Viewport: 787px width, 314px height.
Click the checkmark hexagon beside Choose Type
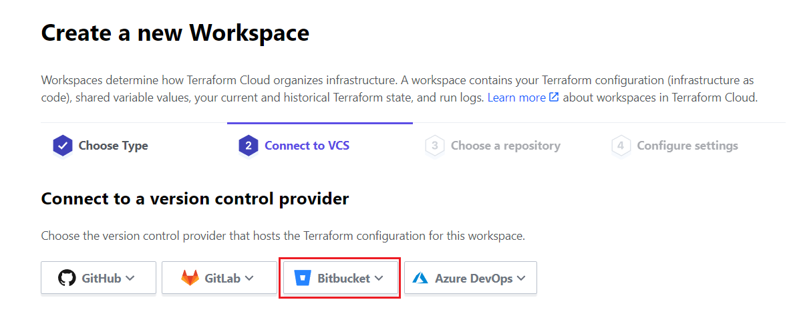[x=63, y=146]
